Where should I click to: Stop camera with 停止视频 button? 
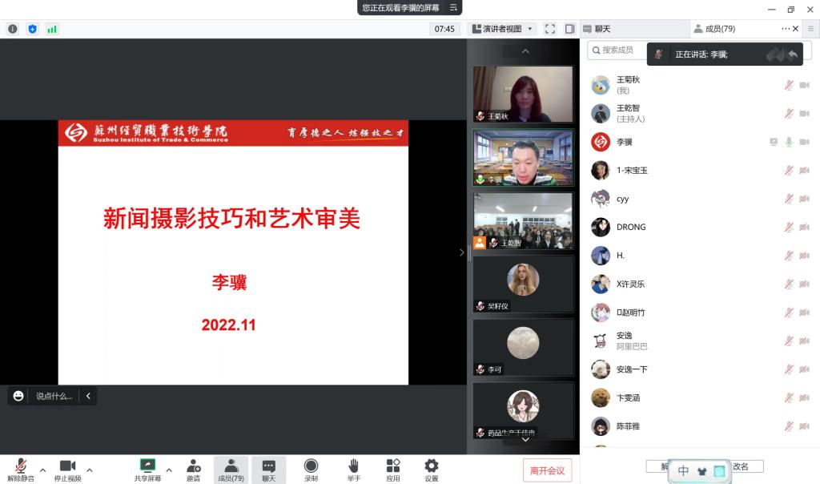coord(67,469)
